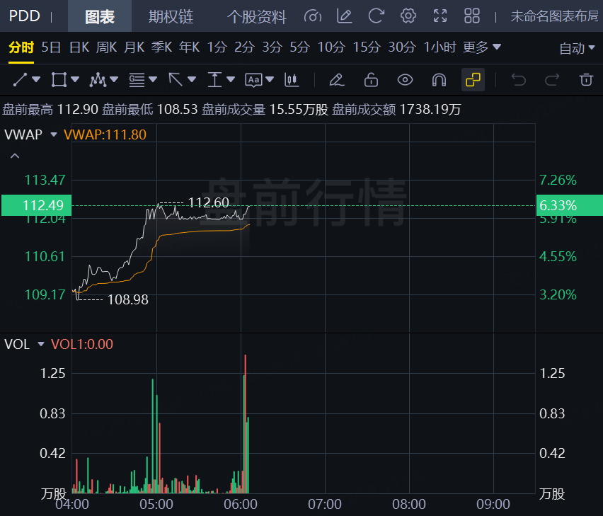Select the 周K timeframe
Image resolution: width=603 pixels, height=516 pixels.
pyautogui.click(x=107, y=47)
